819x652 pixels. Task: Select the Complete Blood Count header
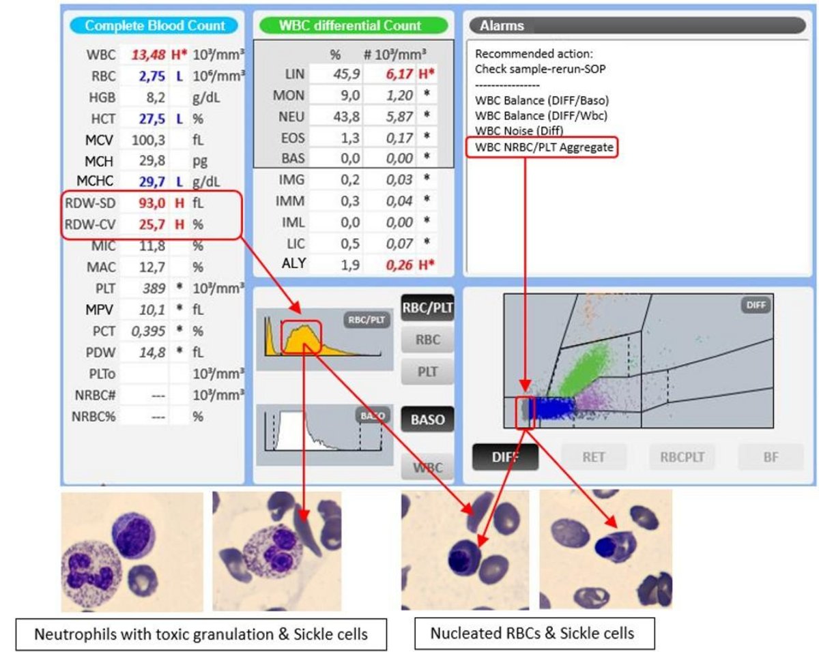point(154,26)
